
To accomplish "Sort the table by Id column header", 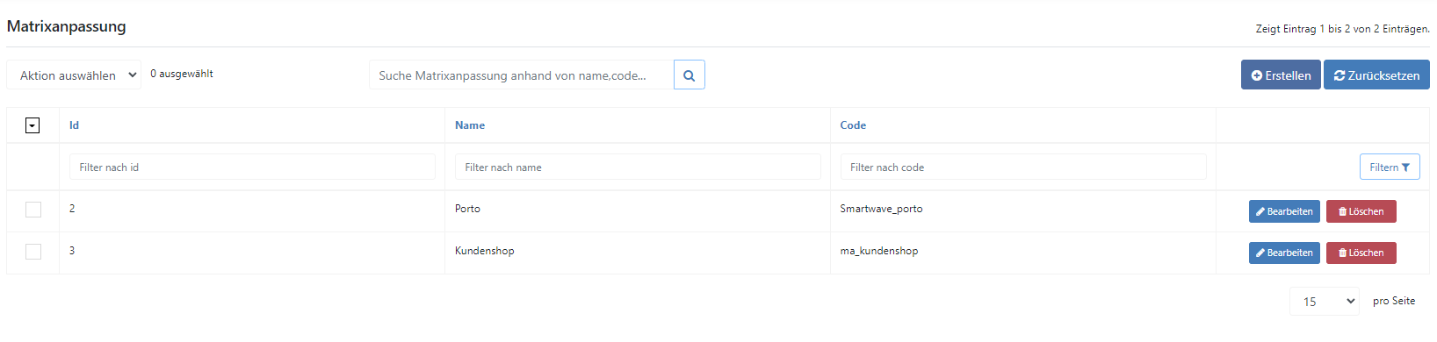I will tap(74, 125).
